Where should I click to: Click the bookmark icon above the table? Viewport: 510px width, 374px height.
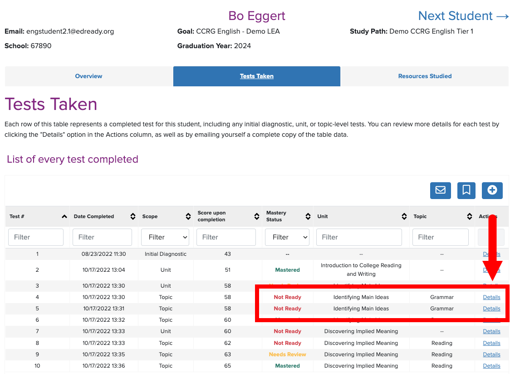(x=466, y=190)
